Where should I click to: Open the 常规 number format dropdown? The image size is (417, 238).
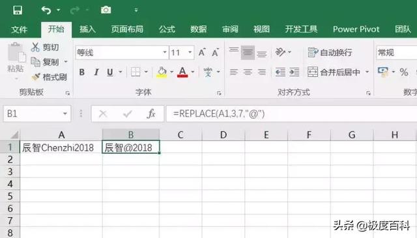397,53
